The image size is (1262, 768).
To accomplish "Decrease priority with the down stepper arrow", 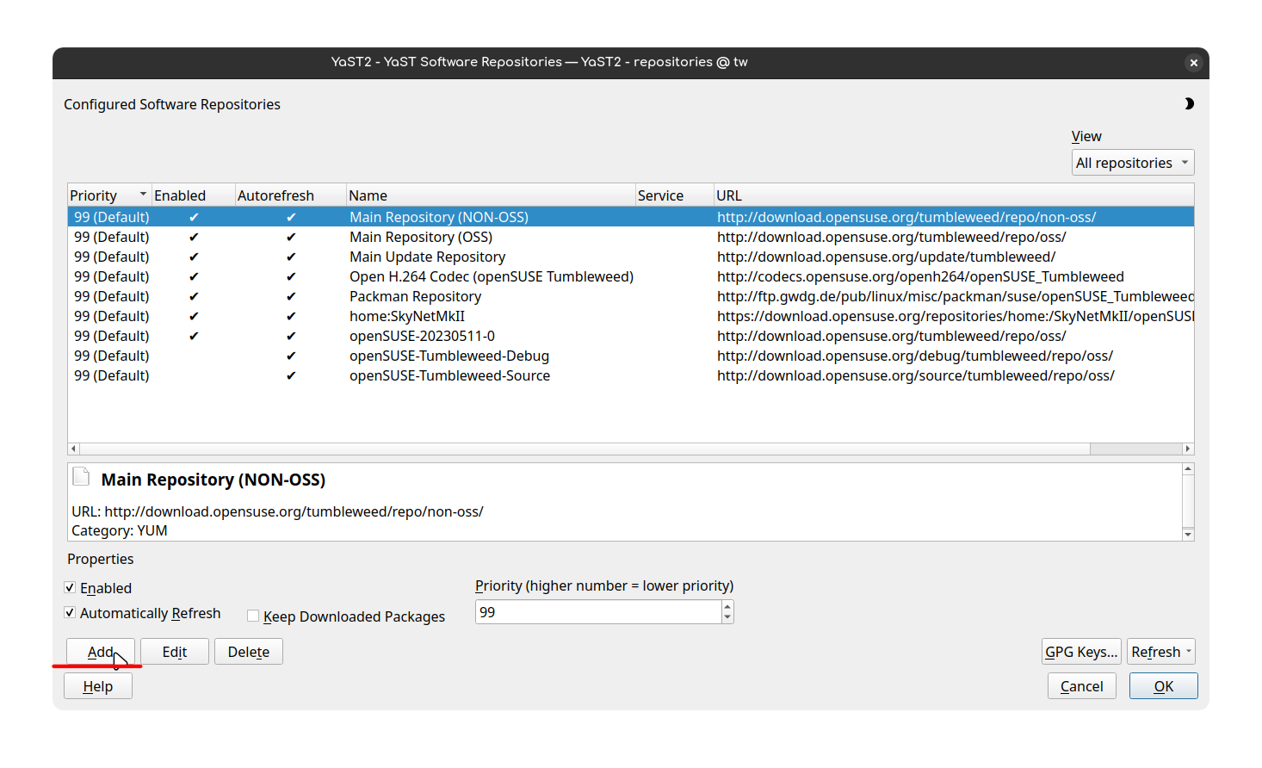I will click(727, 617).
